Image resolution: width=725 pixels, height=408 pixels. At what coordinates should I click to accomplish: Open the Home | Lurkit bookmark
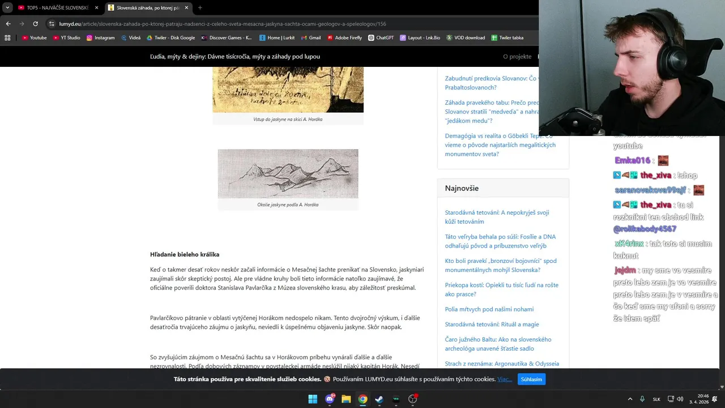pyautogui.click(x=276, y=38)
